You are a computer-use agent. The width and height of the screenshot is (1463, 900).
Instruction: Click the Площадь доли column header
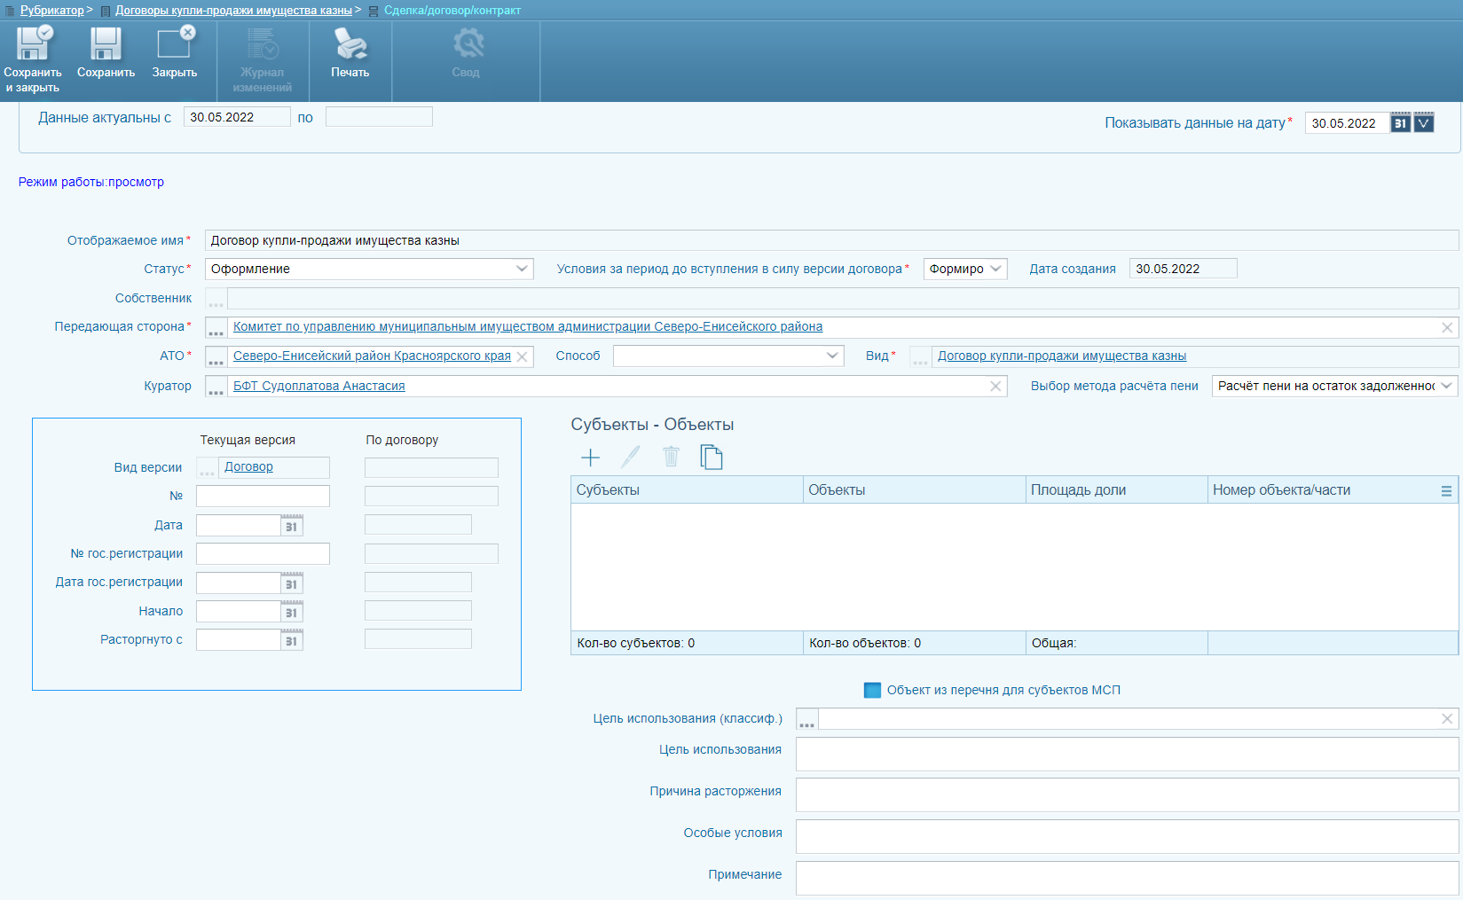(1116, 490)
